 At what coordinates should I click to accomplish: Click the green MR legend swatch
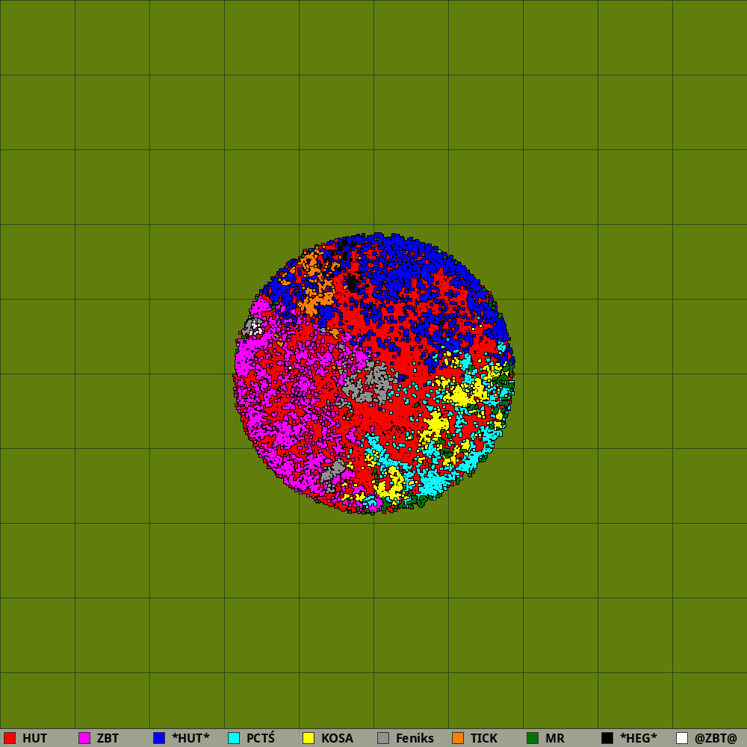533,738
